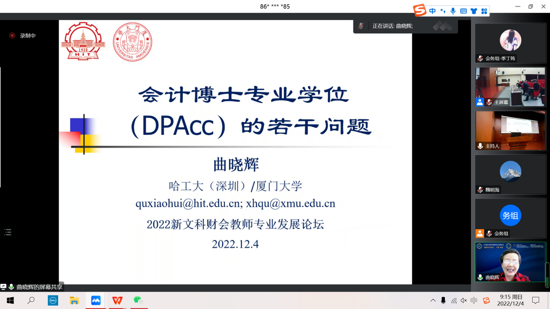This screenshot has height=309, width=550.
Task: Open the Sogou soft keyboard icon
Action: click(x=463, y=11)
